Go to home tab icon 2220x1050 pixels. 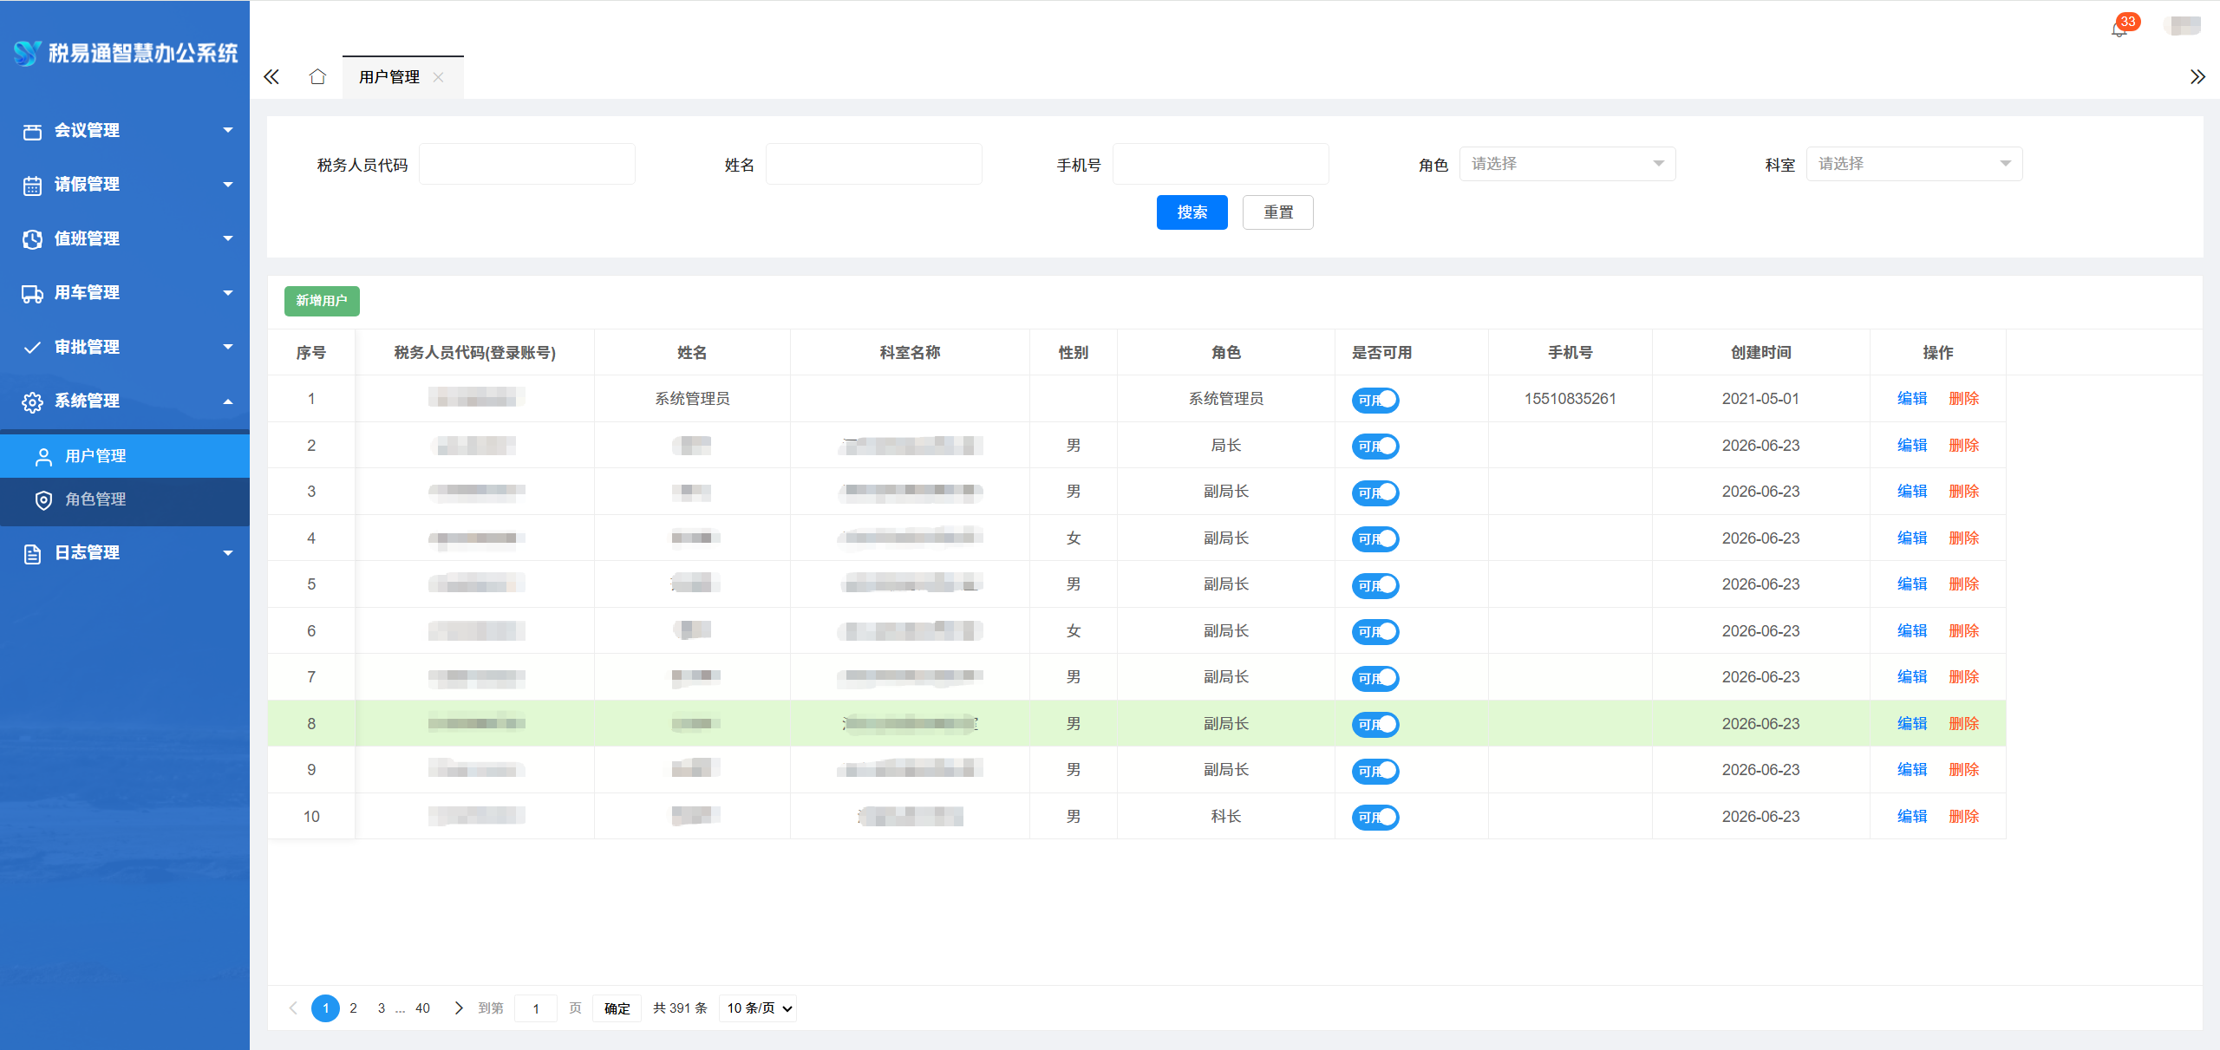click(x=317, y=76)
